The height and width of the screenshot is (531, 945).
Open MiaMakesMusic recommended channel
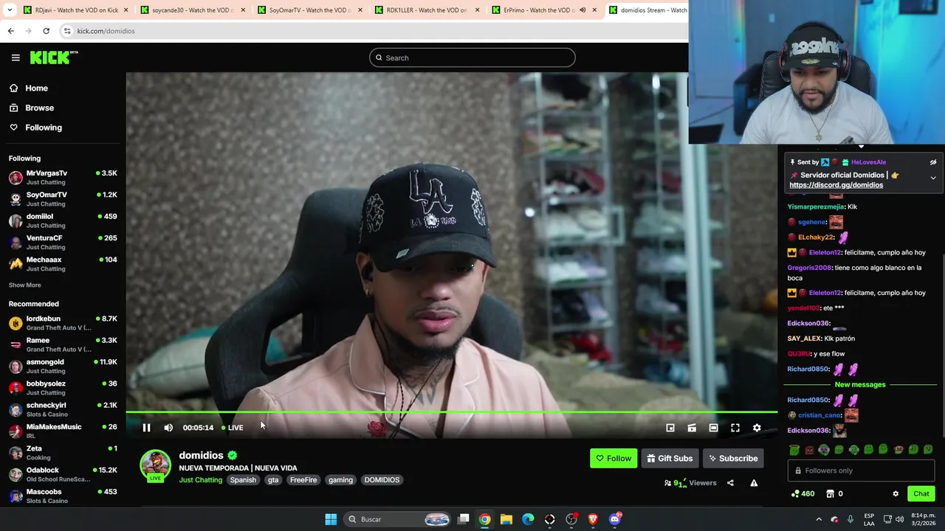click(x=63, y=431)
